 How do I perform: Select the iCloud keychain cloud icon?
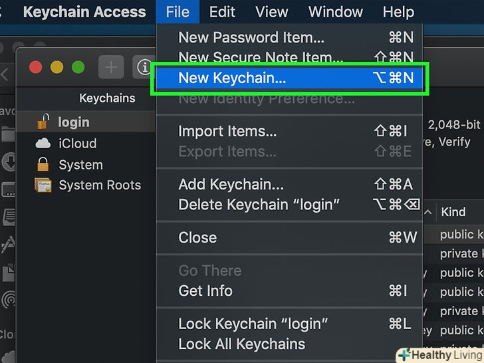[43, 143]
